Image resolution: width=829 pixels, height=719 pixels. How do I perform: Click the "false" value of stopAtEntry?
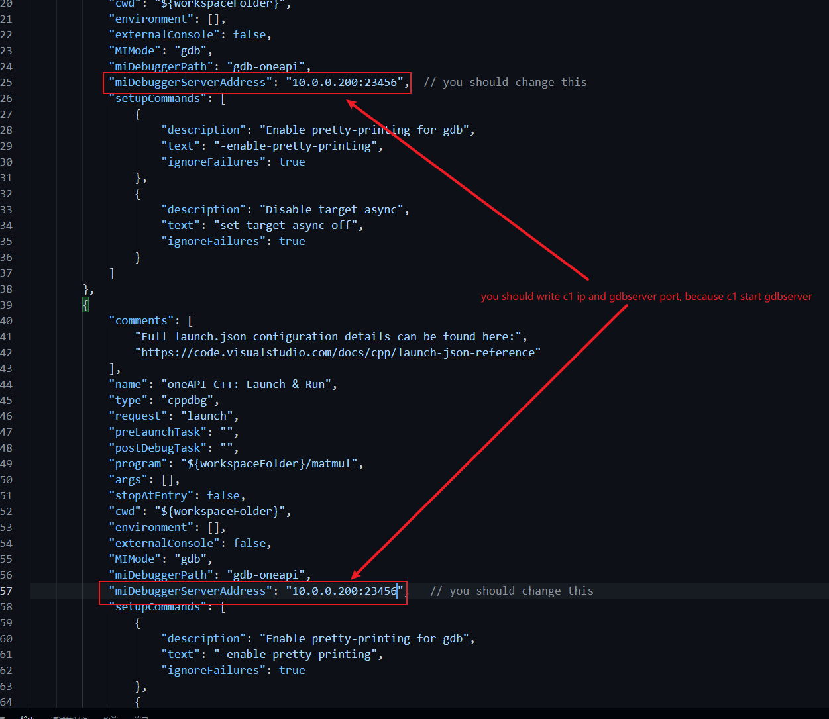(223, 495)
